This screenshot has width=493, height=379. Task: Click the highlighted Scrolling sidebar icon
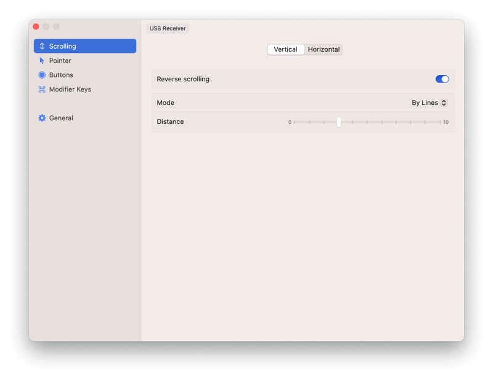42,46
